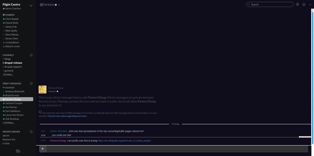Open Brad Forrest direct message
This screenshot has width=314, height=156.
pos(12,95)
